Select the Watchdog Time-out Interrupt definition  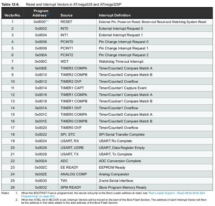(x=121, y=62)
